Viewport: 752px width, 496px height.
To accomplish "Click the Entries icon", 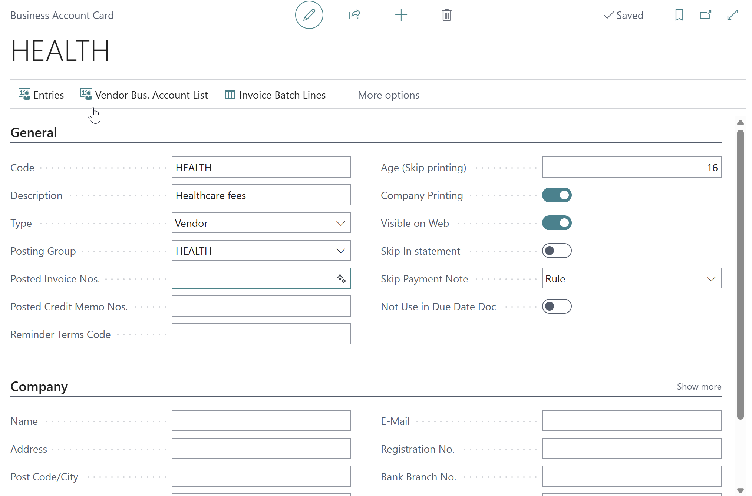I will 24,95.
